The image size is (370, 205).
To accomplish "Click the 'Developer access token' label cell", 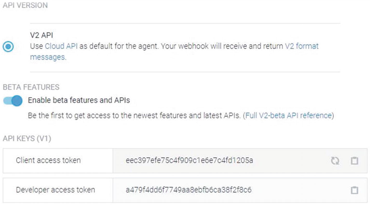I will 58,190.
